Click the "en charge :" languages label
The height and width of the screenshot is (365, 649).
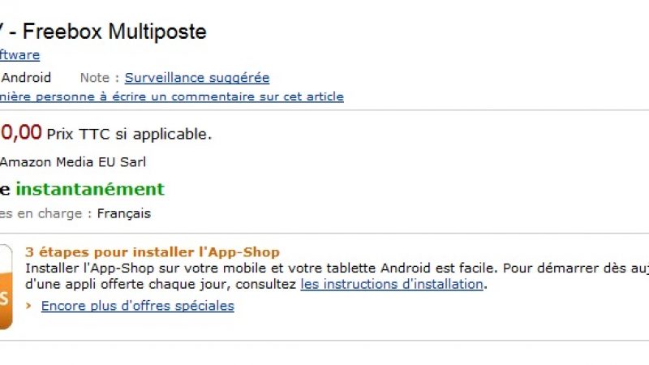pos(48,213)
